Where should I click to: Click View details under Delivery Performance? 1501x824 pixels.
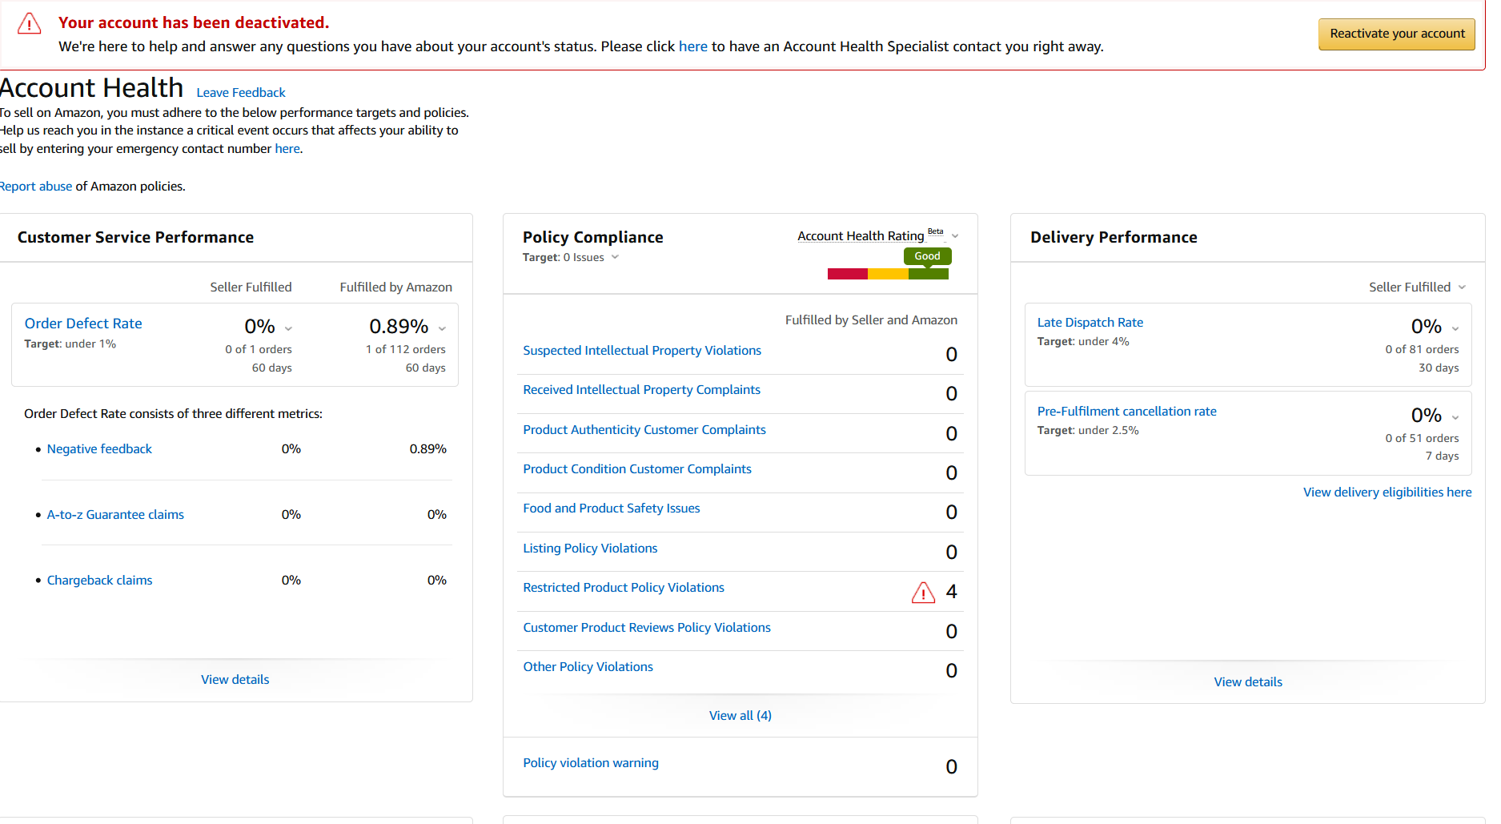point(1248,682)
